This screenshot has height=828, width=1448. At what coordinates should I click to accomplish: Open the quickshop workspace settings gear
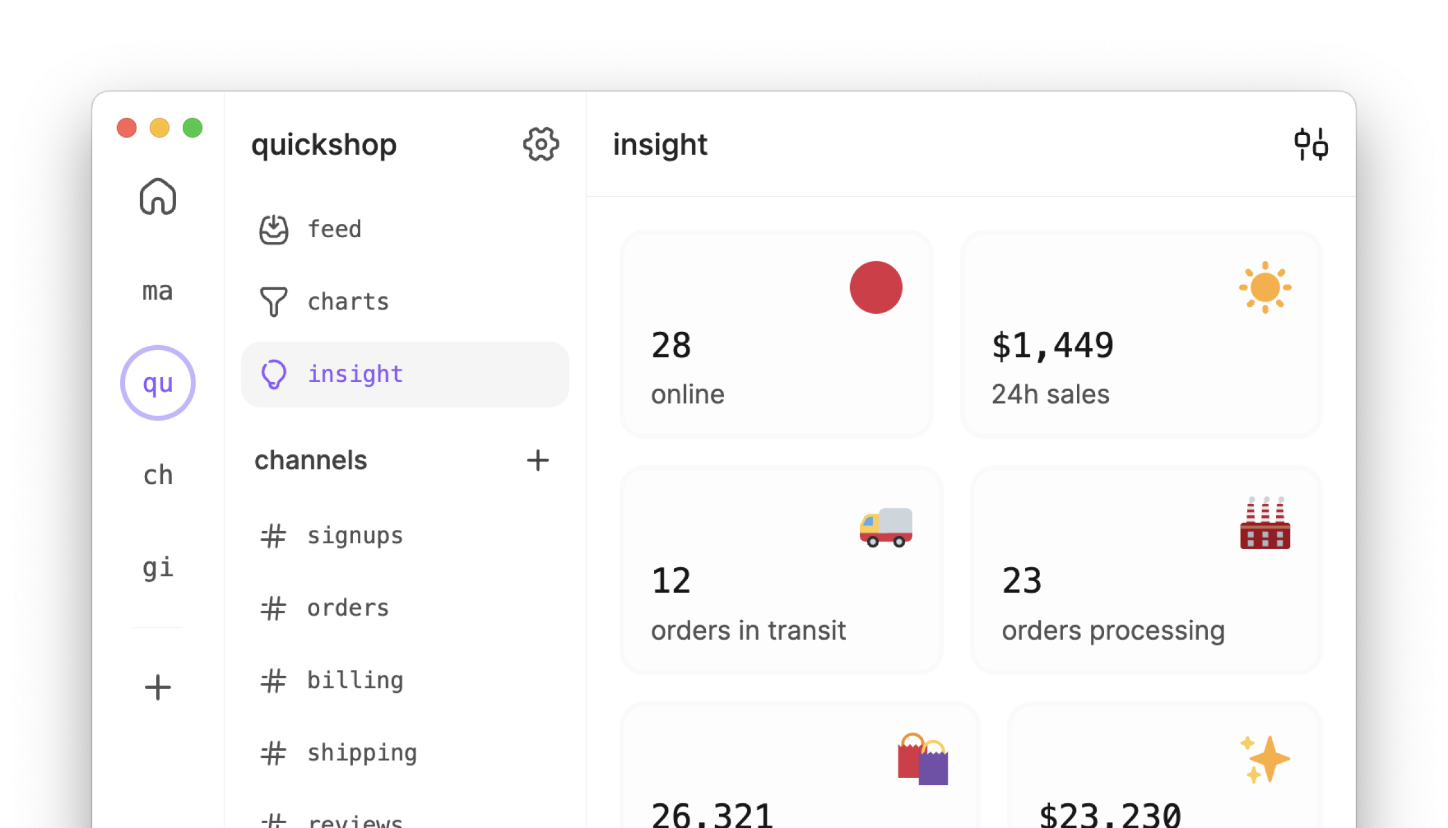pyautogui.click(x=541, y=144)
